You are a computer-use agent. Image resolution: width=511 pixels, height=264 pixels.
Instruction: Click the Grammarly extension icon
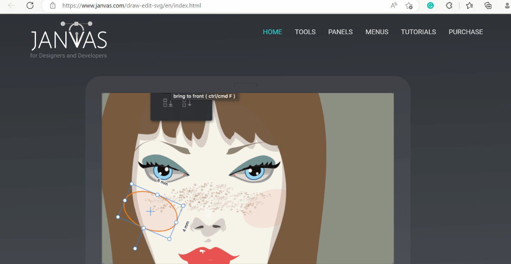click(430, 6)
